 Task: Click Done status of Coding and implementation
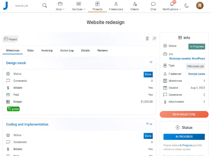point(148,136)
